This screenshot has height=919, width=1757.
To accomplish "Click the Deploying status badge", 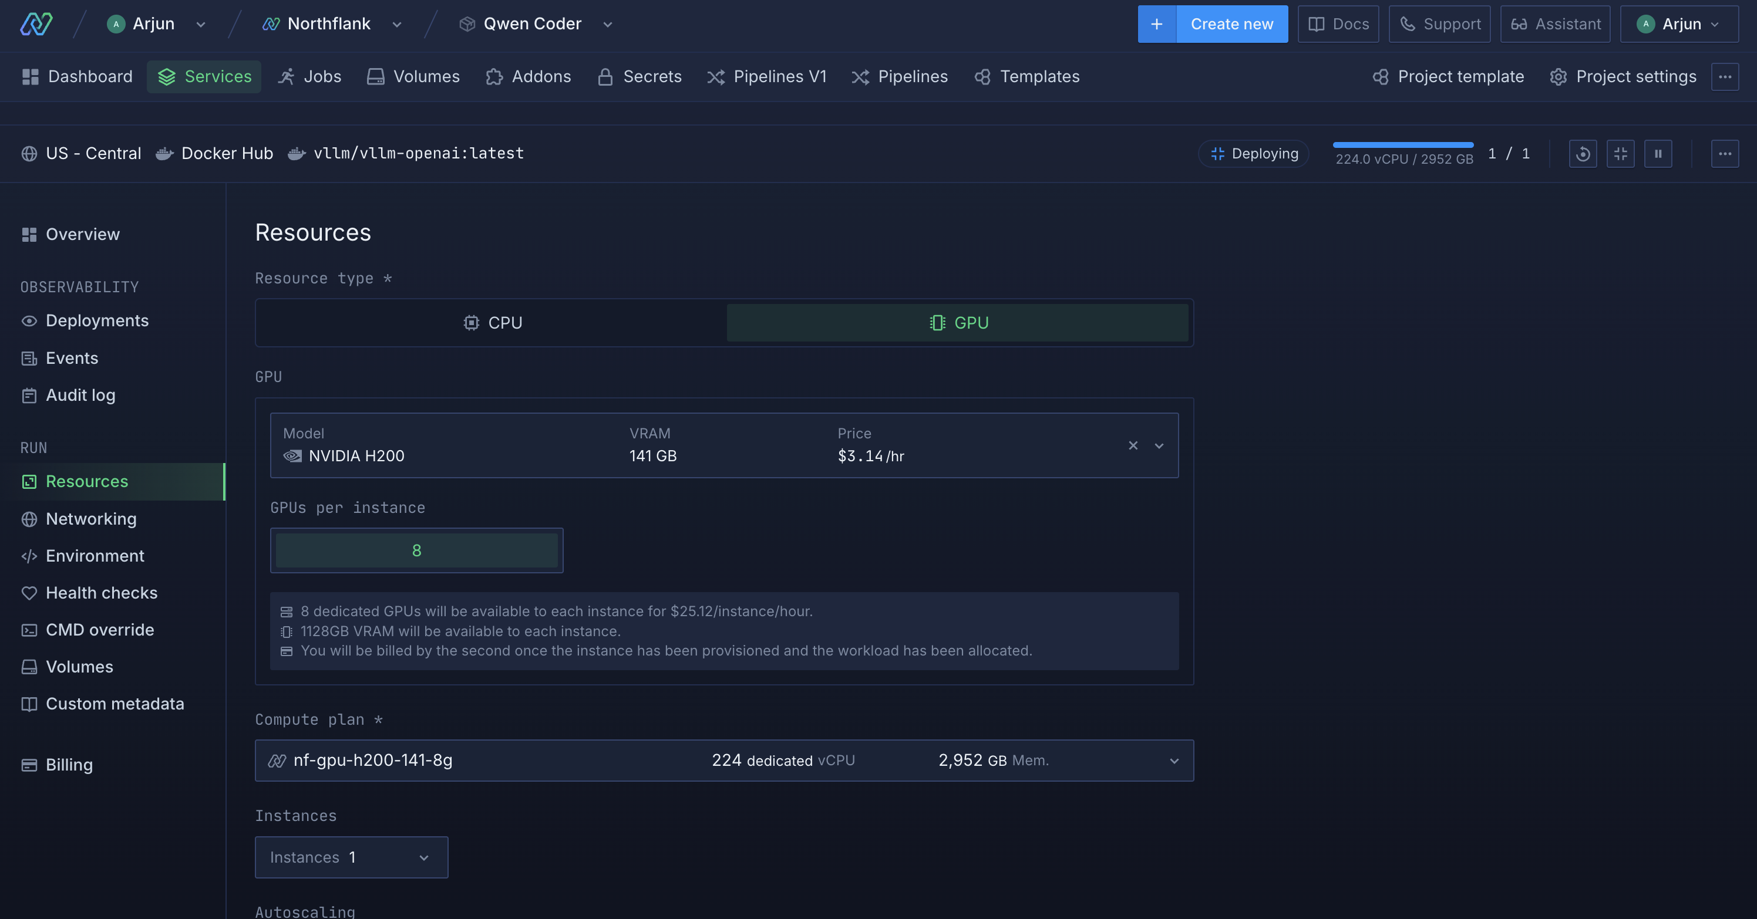I will pyautogui.click(x=1254, y=153).
